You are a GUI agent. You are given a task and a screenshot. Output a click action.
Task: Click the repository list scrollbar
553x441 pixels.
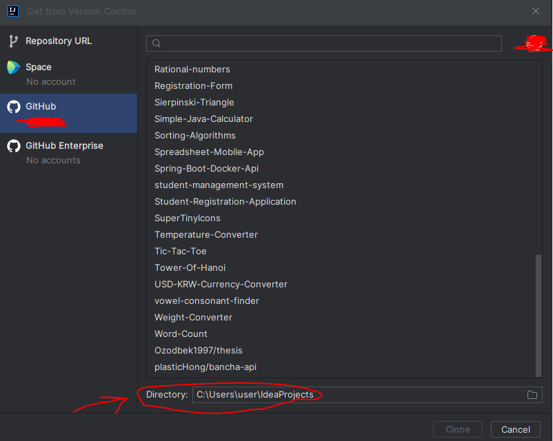[539, 316]
